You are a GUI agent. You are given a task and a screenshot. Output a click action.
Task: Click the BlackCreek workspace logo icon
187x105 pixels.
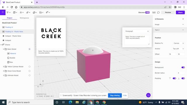(154, 12)
